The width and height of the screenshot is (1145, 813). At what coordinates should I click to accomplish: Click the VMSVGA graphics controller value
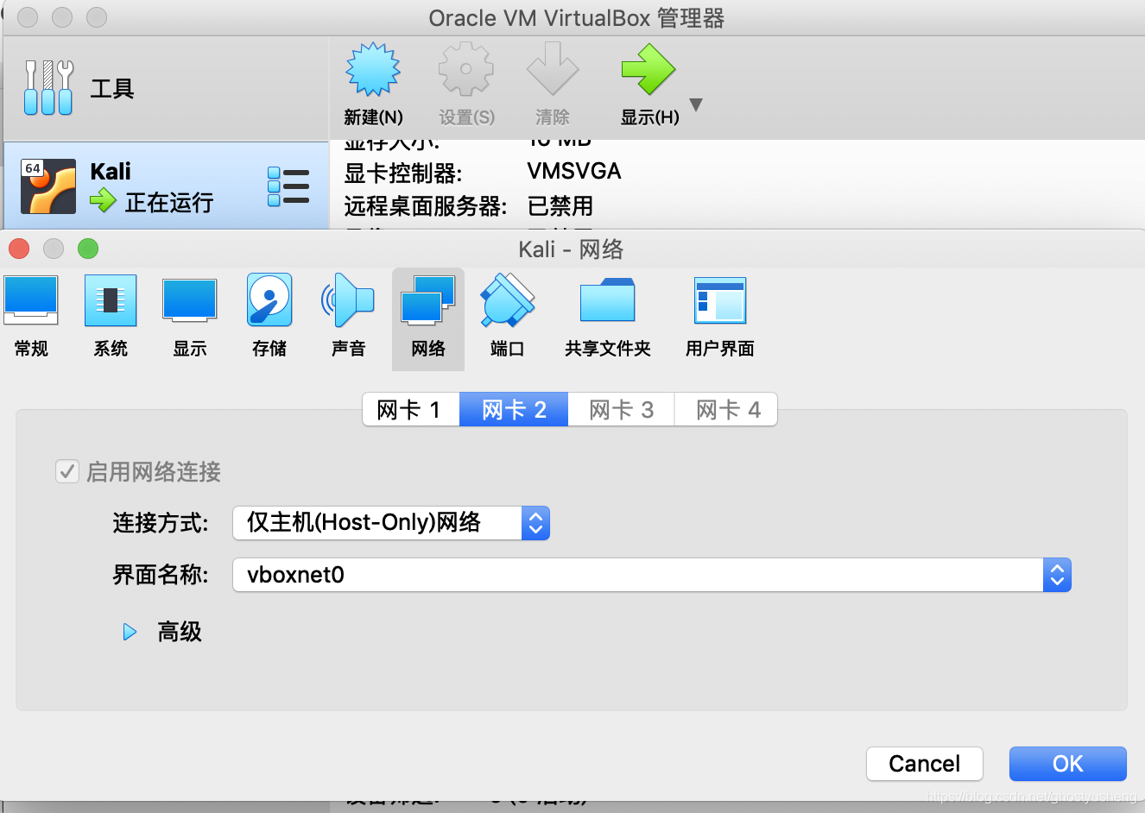(574, 171)
